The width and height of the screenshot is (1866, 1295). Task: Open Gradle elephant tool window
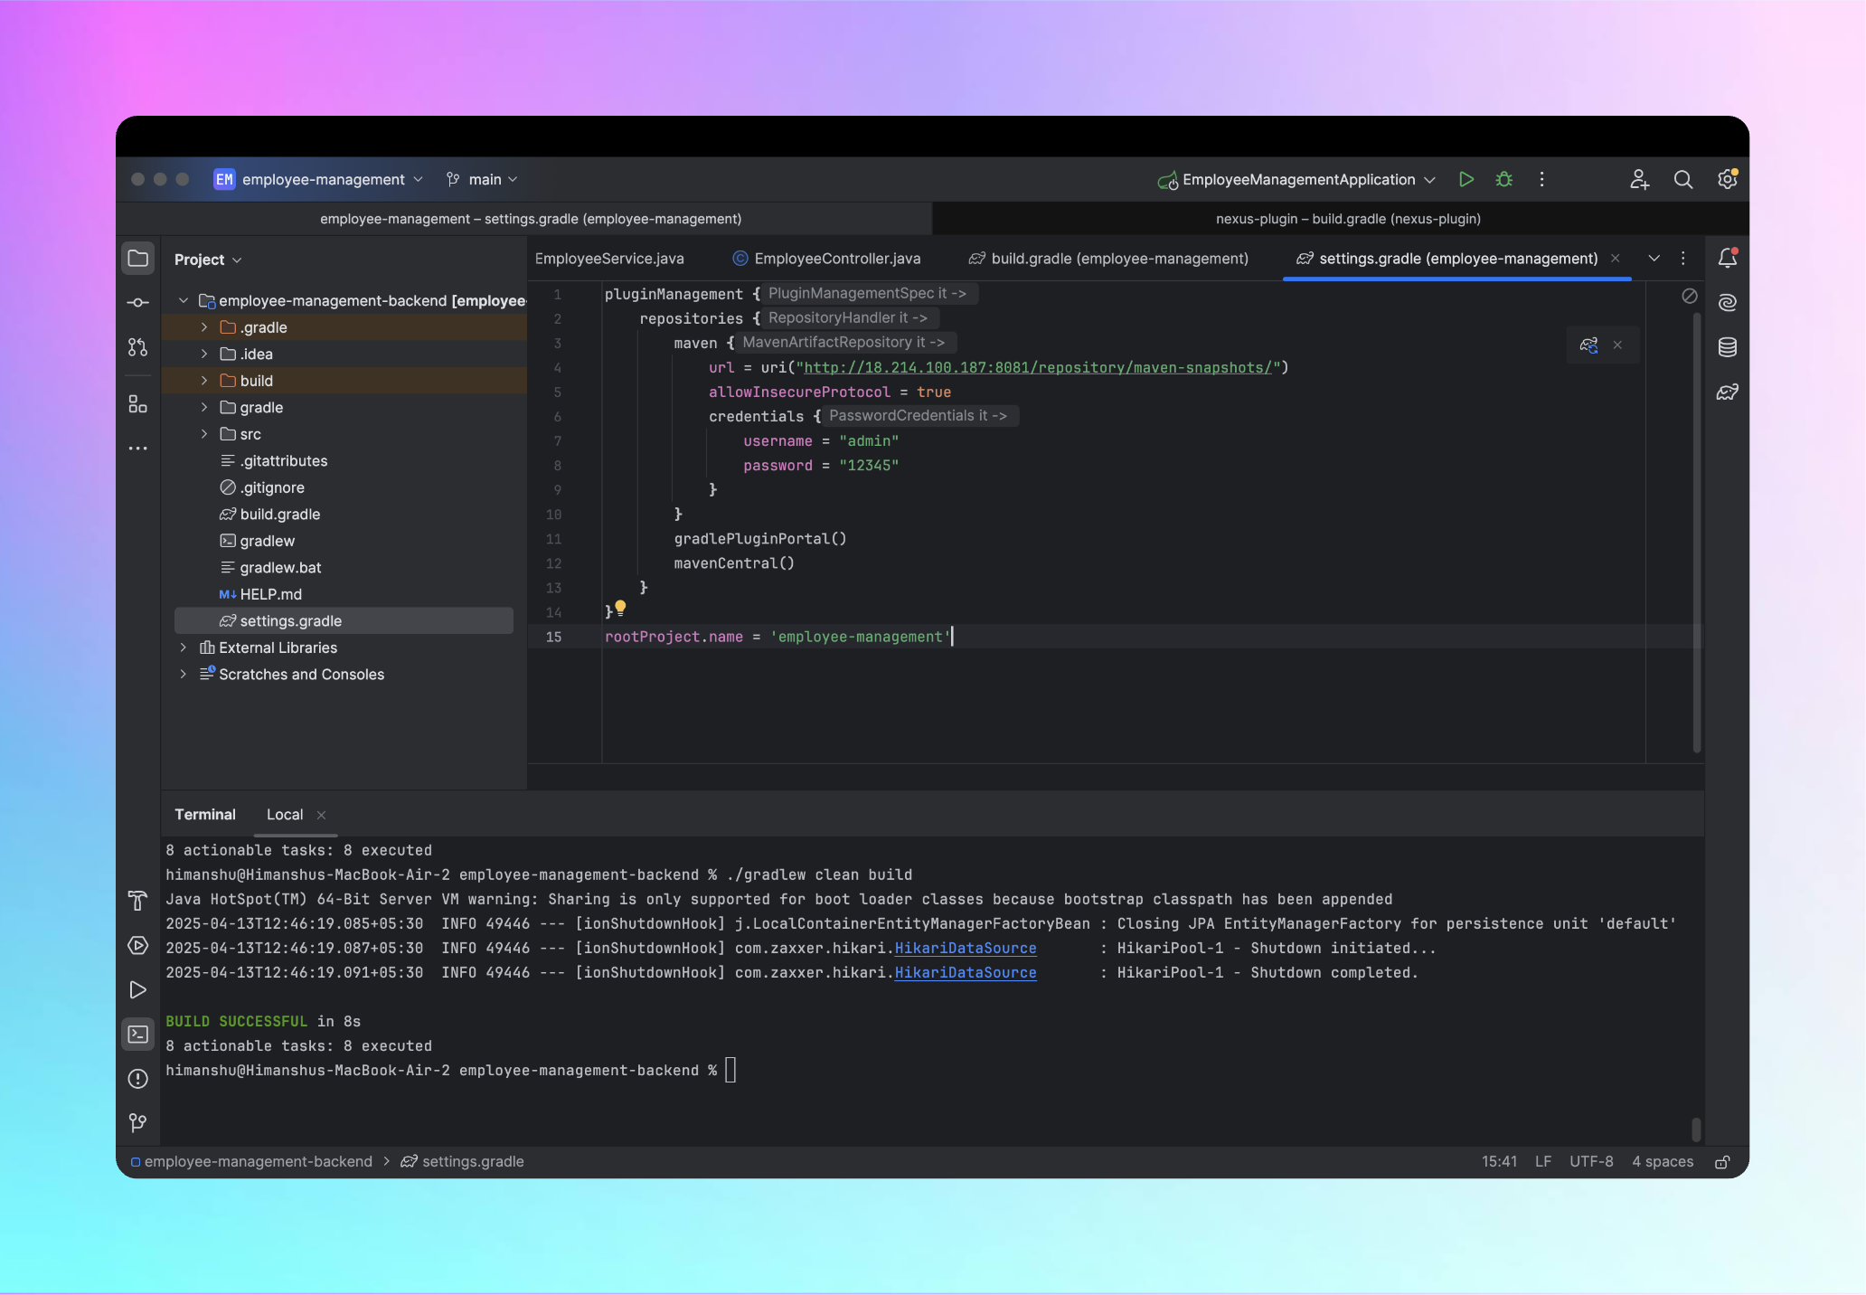[x=1728, y=392]
